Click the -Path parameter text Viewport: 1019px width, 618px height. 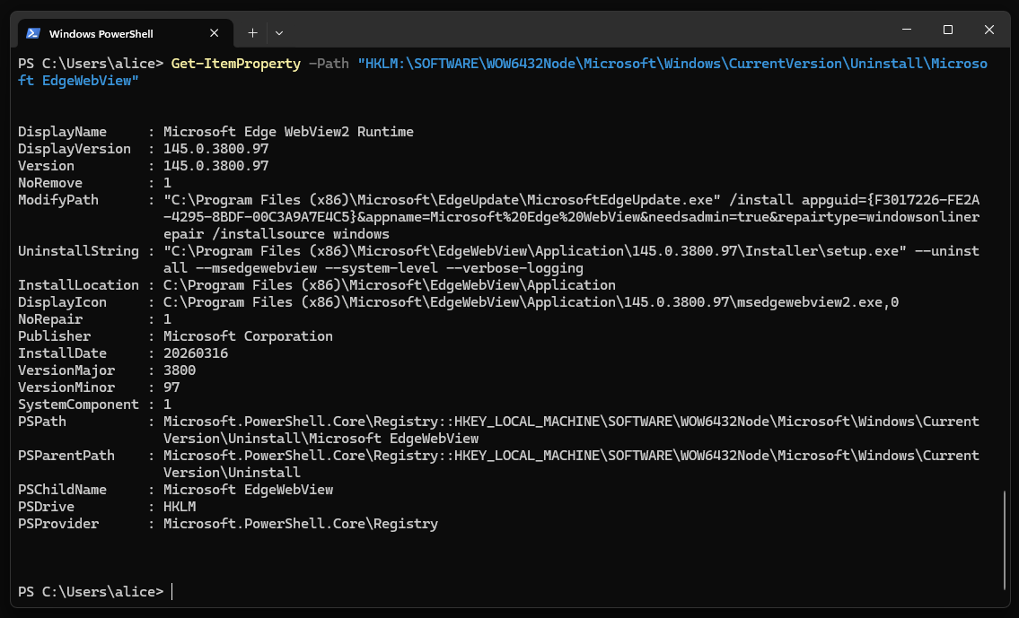[x=329, y=64]
